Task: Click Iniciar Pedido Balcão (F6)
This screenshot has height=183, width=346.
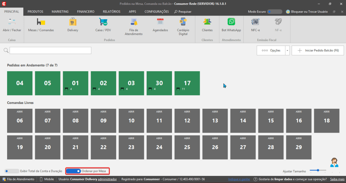Action: (x=318, y=51)
